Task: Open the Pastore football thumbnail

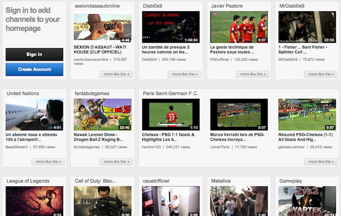Action: click(x=239, y=27)
